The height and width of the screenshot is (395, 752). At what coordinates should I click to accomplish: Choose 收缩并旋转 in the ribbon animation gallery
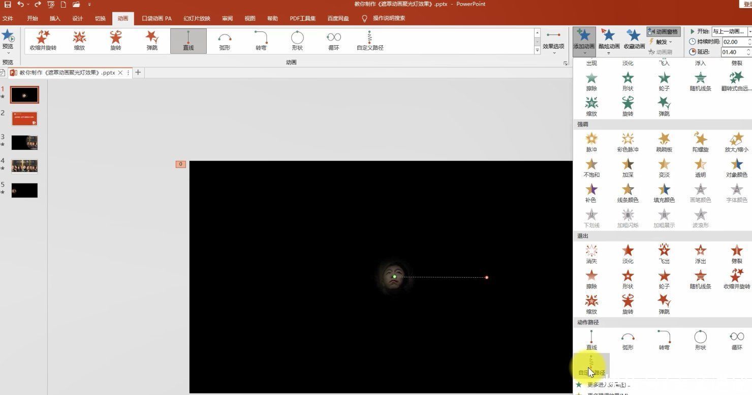coord(43,41)
